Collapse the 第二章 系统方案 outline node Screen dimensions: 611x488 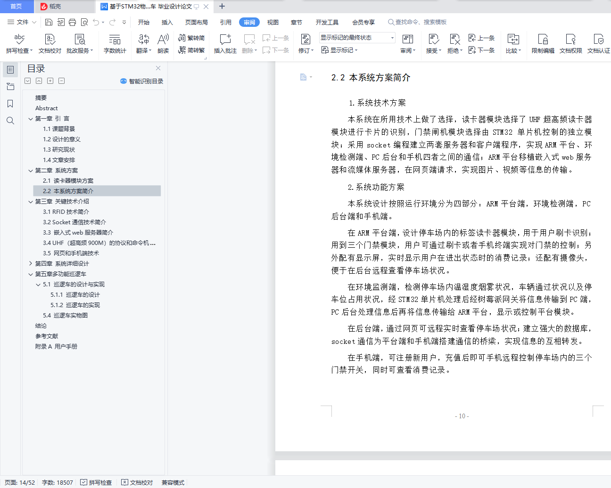click(x=31, y=171)
